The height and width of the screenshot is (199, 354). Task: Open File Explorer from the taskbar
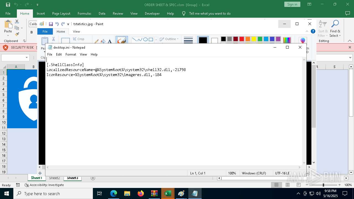[127, 193]
